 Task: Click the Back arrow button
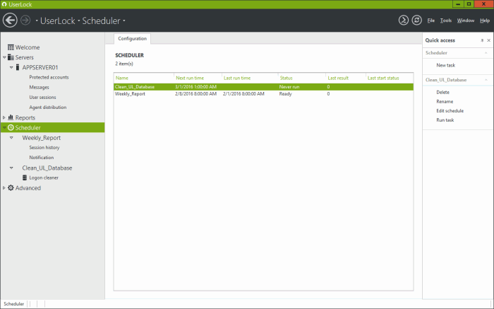[x=10, y=21]
